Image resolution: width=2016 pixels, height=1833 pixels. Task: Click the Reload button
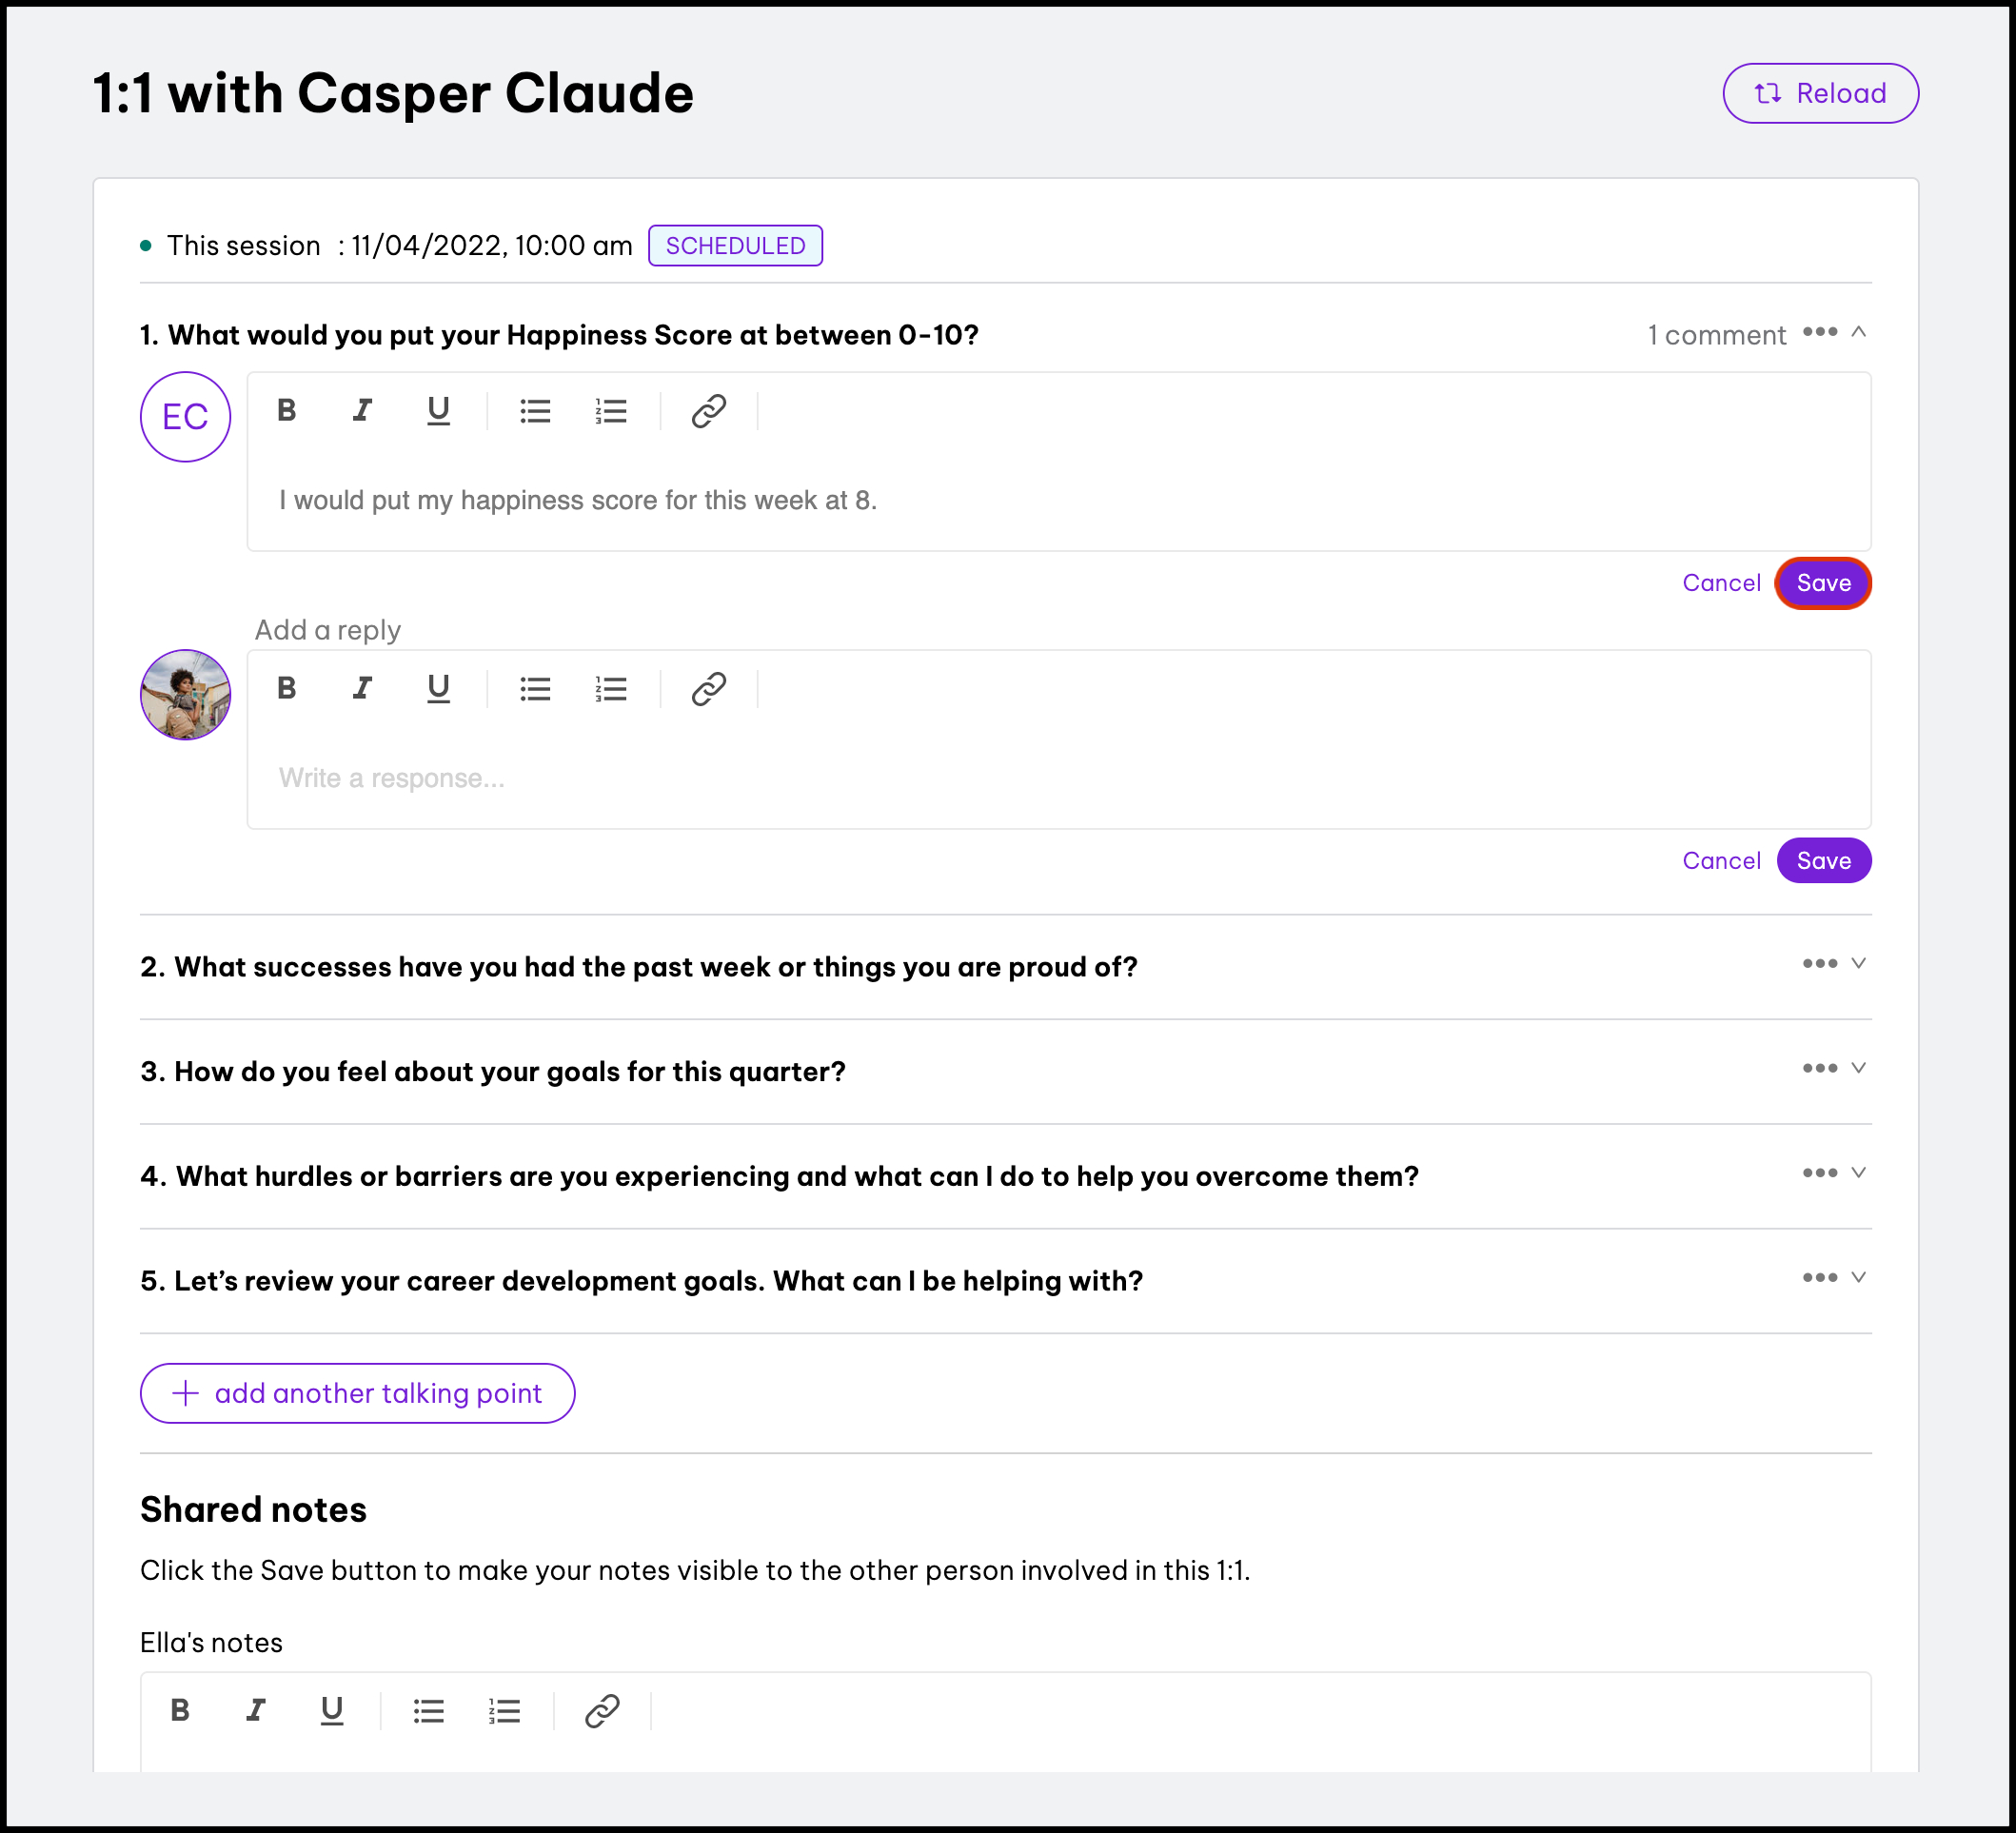tap(1819, 94)
